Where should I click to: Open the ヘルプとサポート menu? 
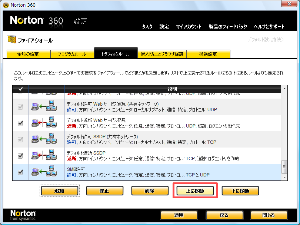coord(269,27)
